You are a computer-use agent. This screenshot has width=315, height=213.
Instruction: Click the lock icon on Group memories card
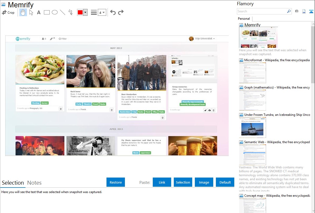(206, 110)
